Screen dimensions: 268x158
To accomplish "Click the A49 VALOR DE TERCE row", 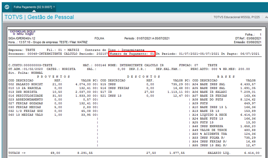I will click(x=224, y=130).
